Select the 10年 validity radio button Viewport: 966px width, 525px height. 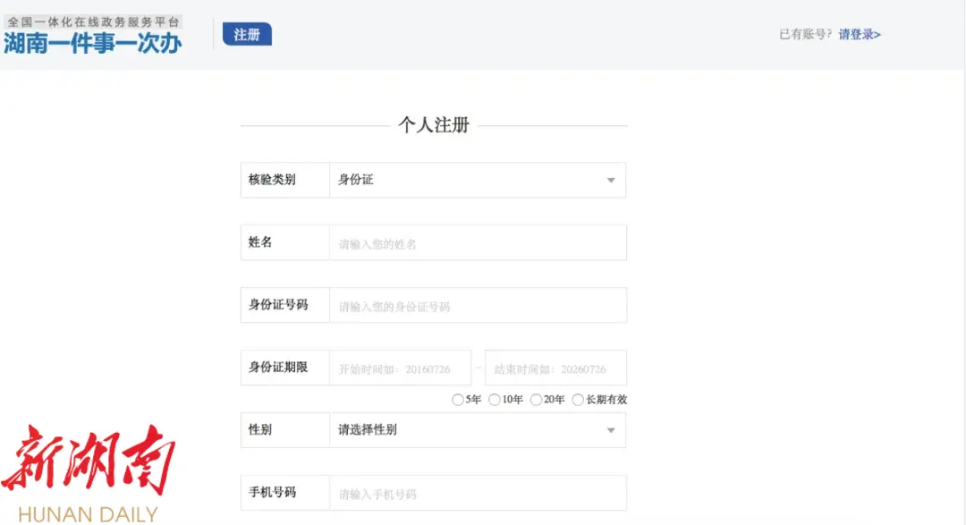[x=495, y=400]
